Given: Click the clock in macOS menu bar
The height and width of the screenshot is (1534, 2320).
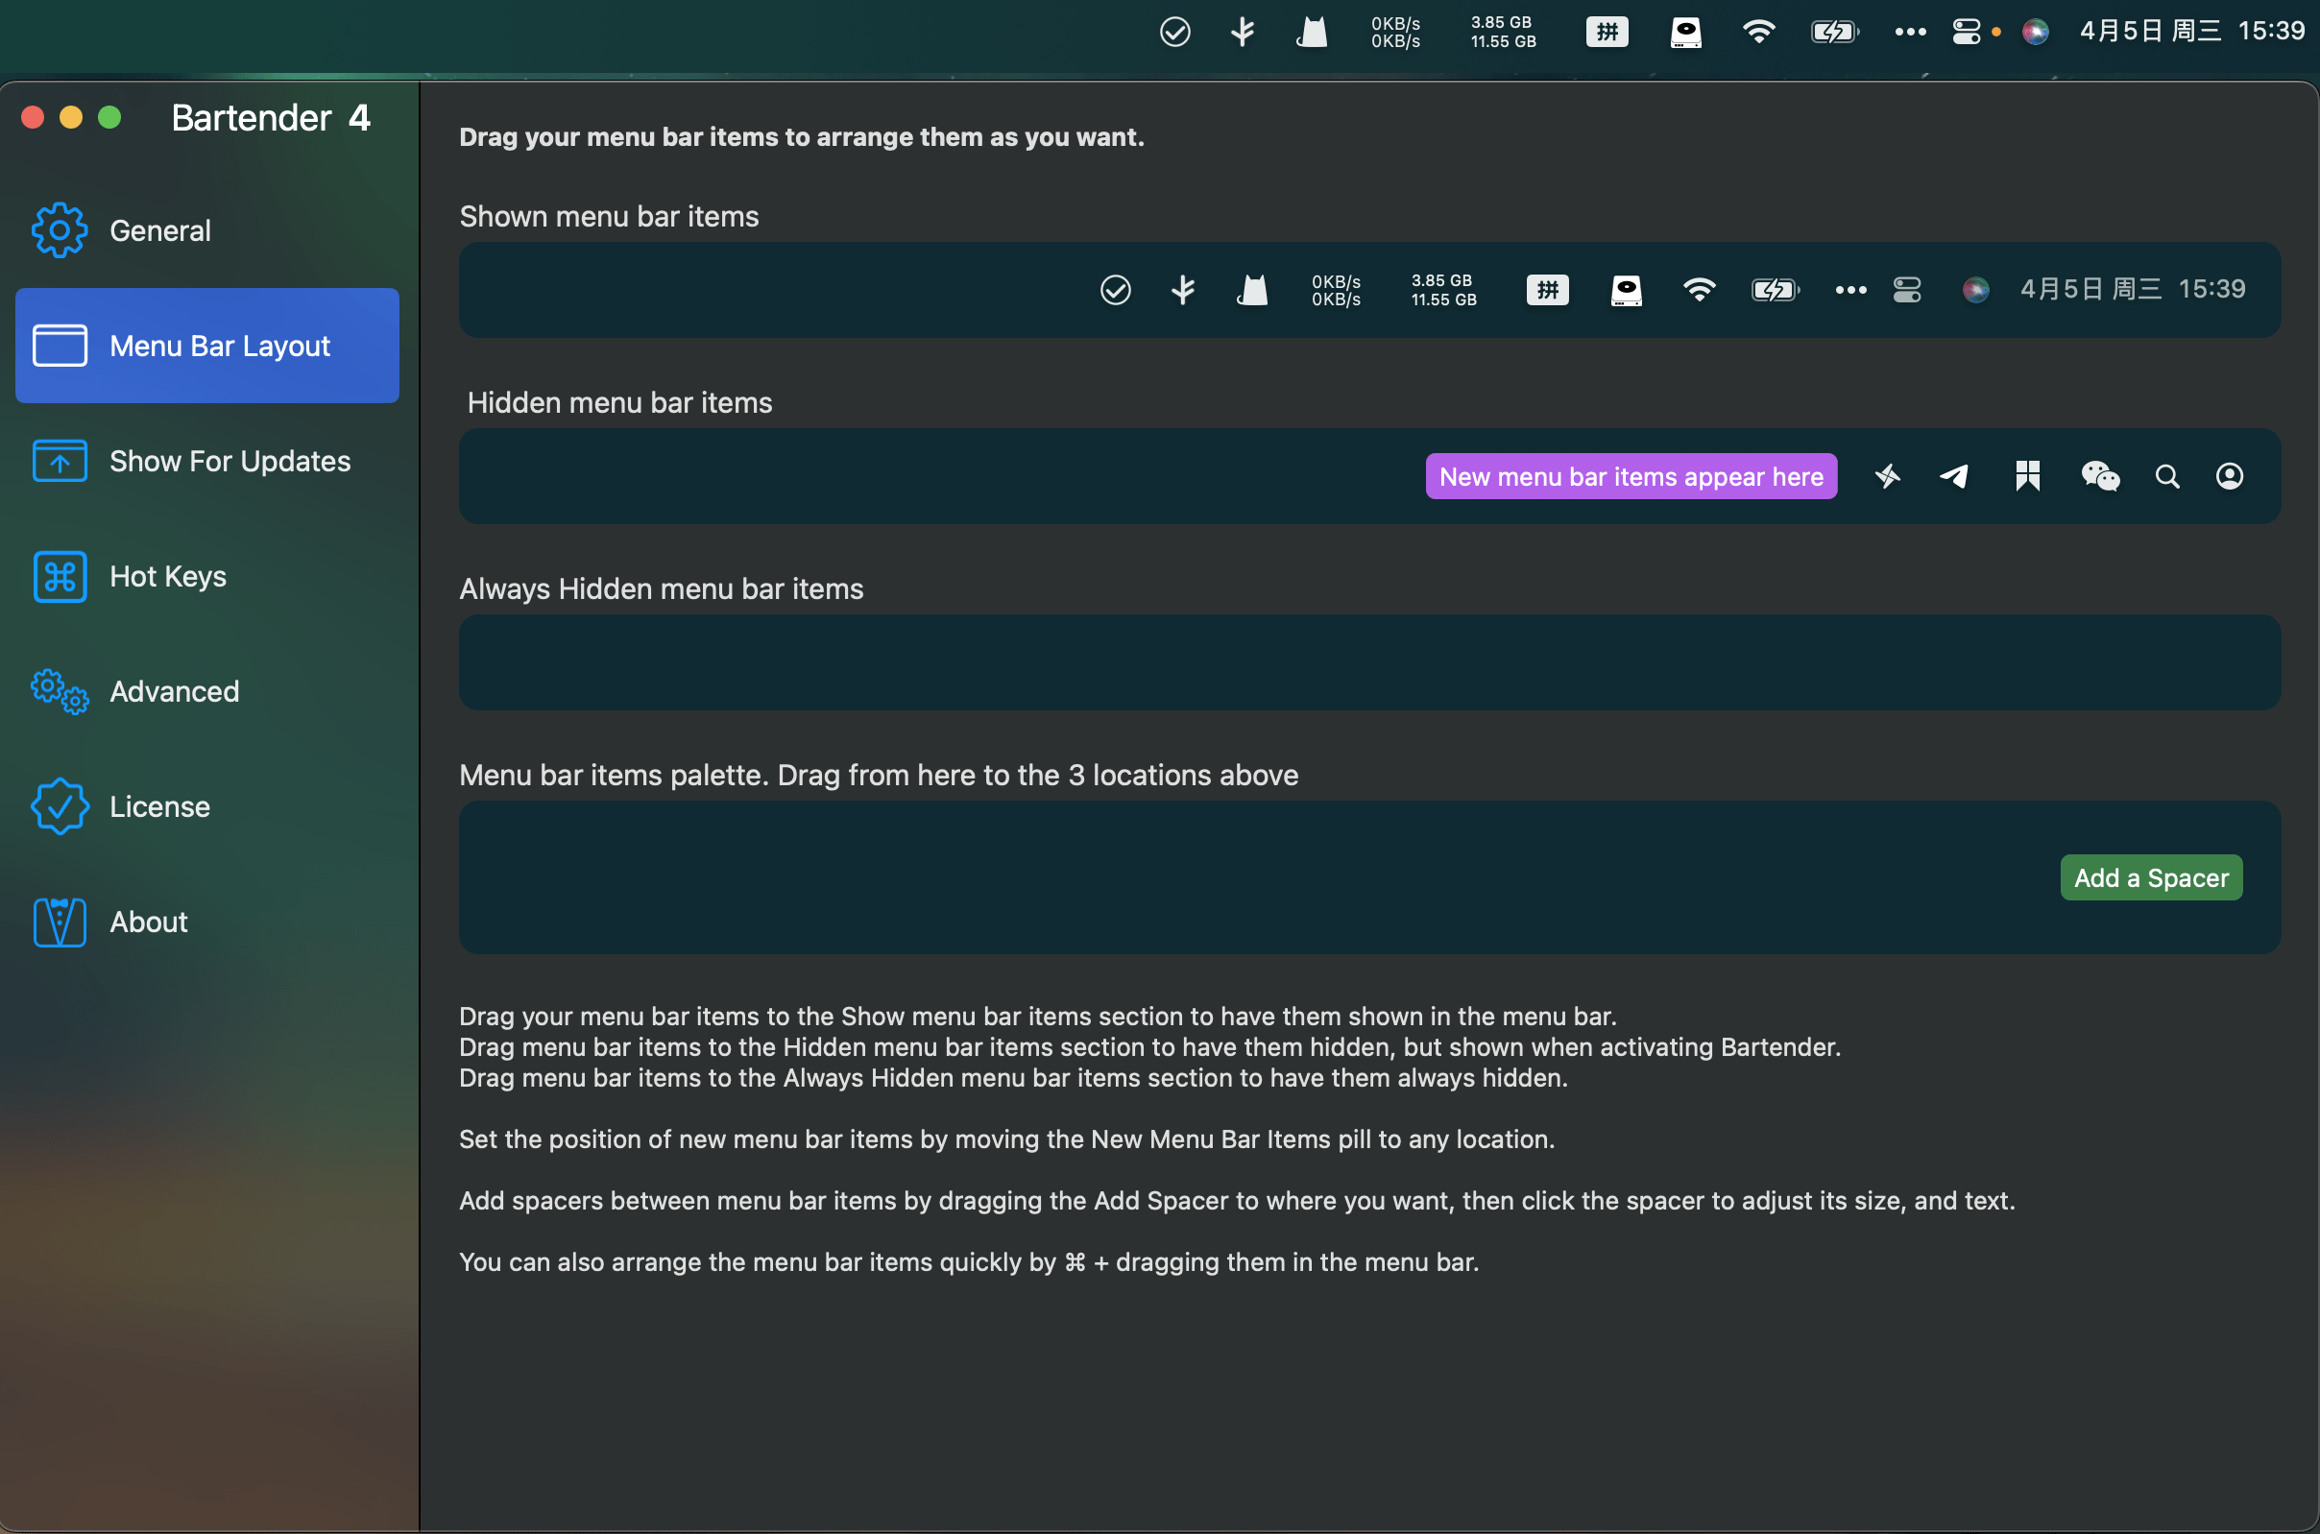Looking at the screenshot, I should click(2193, 31).
